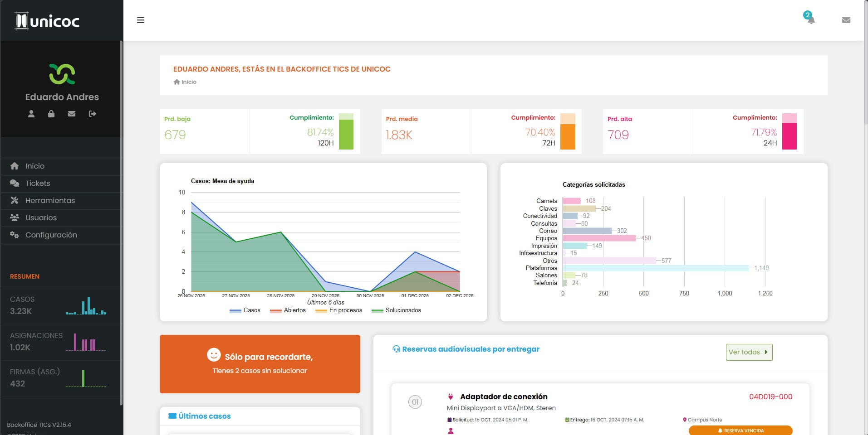Open Usuarios in the sidebar
This screenshot has width=868, height=435.
[x=41, y=217]
